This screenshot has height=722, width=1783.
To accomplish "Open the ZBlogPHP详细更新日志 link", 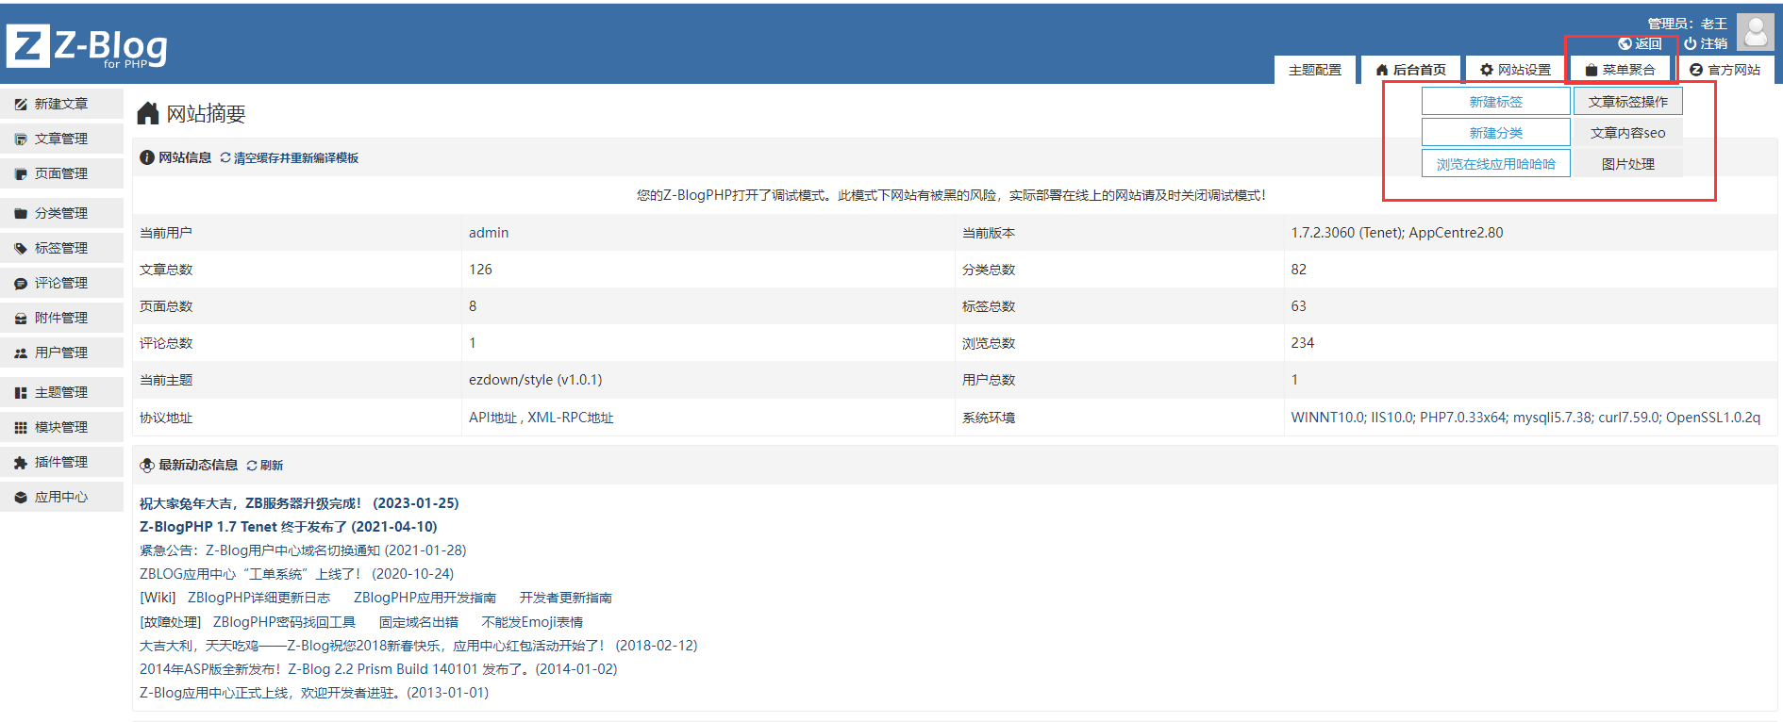I will [x=259, y=598].
